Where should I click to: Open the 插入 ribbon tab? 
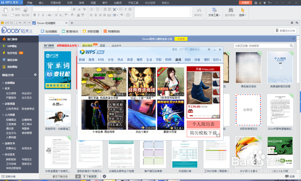pyautogui.click(x=41, y=3)
